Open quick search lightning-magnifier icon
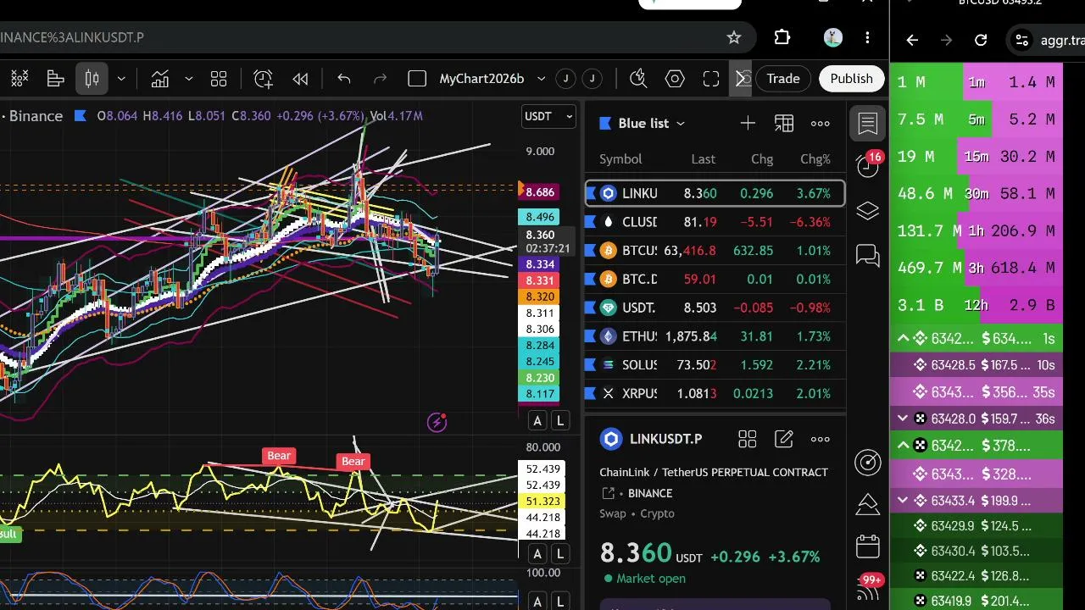 pyautogui.click(x=639, y=79)
